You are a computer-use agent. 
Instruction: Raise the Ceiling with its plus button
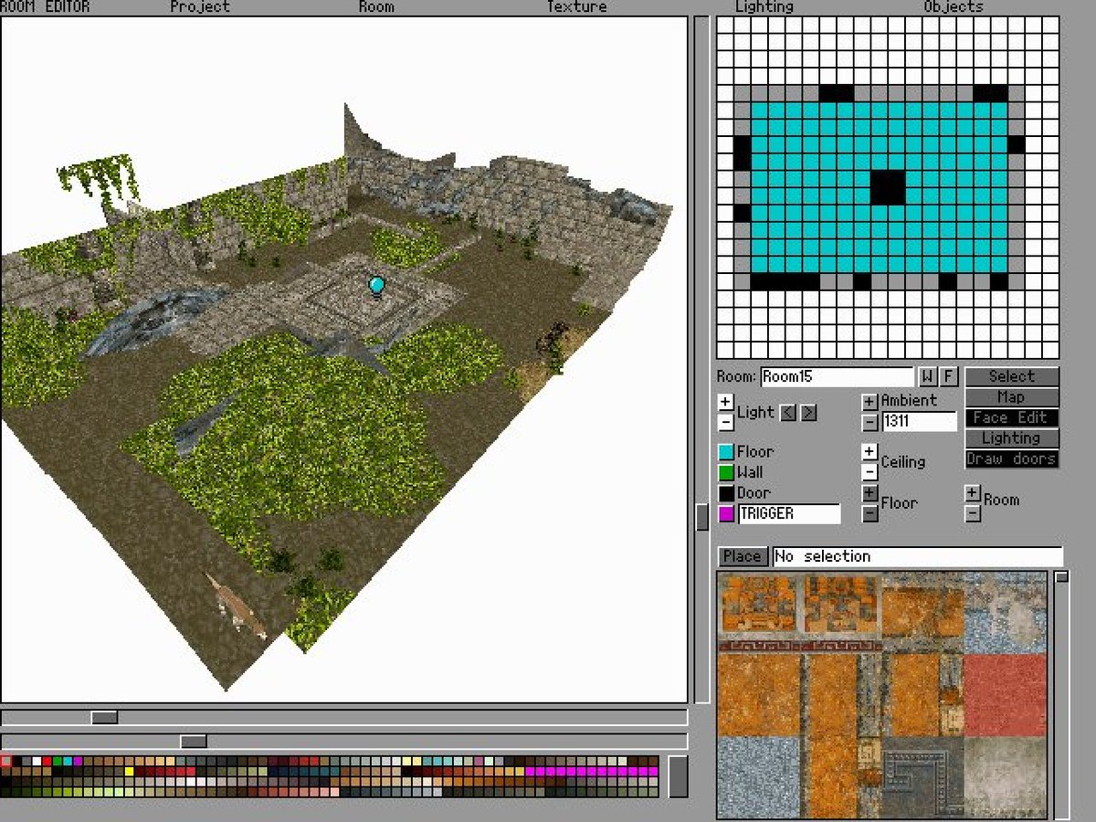[x=869, y=452]
